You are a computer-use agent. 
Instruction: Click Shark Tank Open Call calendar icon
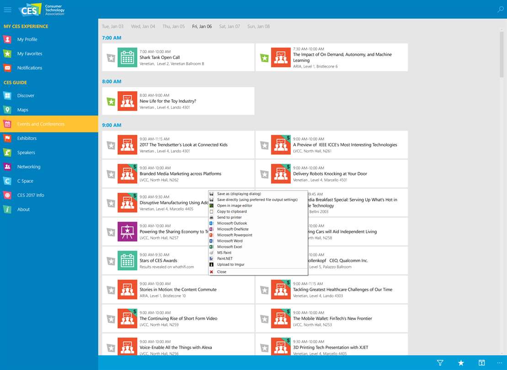(x=128, y=58)
